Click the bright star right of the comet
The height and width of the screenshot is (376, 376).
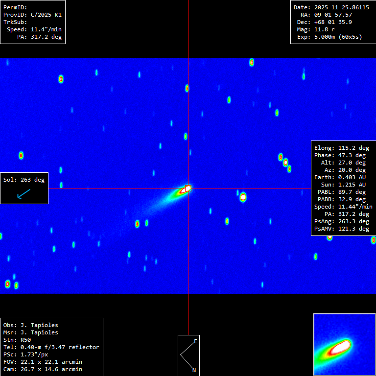coord(243,197)
